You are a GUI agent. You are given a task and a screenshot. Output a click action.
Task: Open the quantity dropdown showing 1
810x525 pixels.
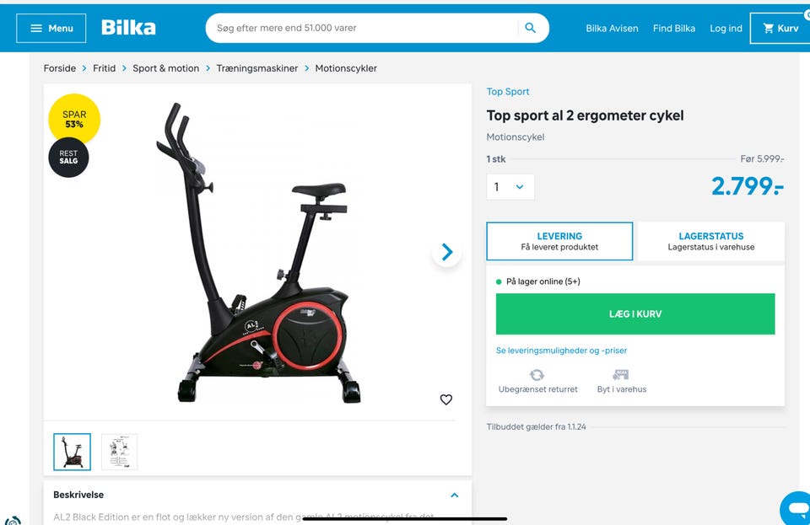point(510,187)
